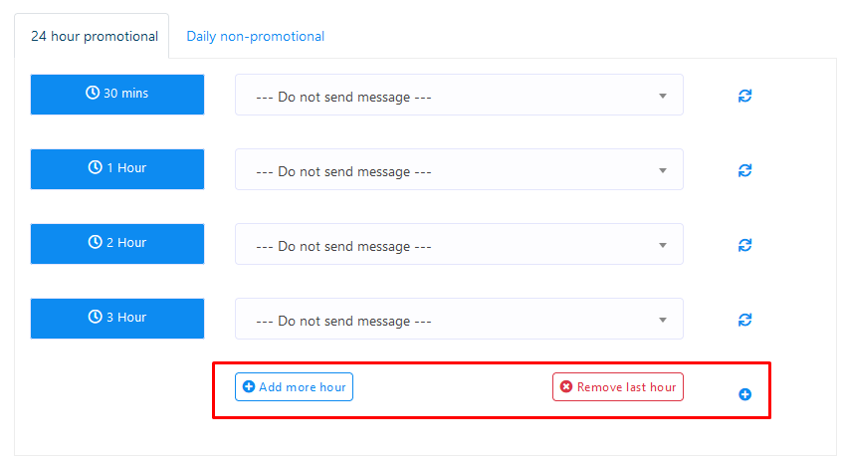Click the refresh icon beside 30 mins row
This screenshot has height=461, width=843.
click(744, 96)
